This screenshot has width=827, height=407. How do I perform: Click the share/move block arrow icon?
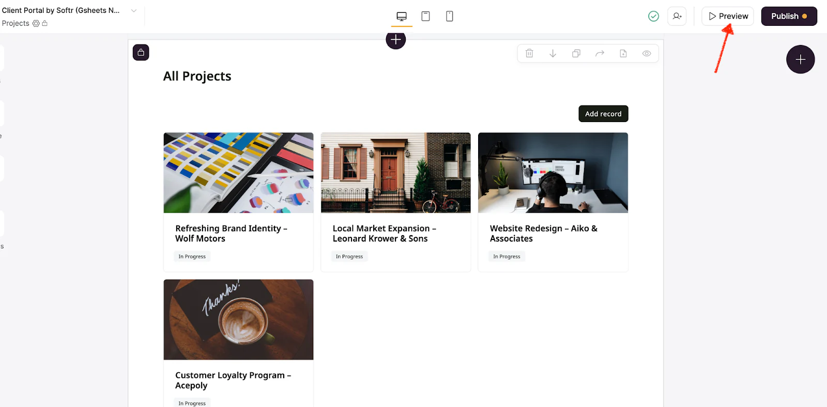coord(600,53)
